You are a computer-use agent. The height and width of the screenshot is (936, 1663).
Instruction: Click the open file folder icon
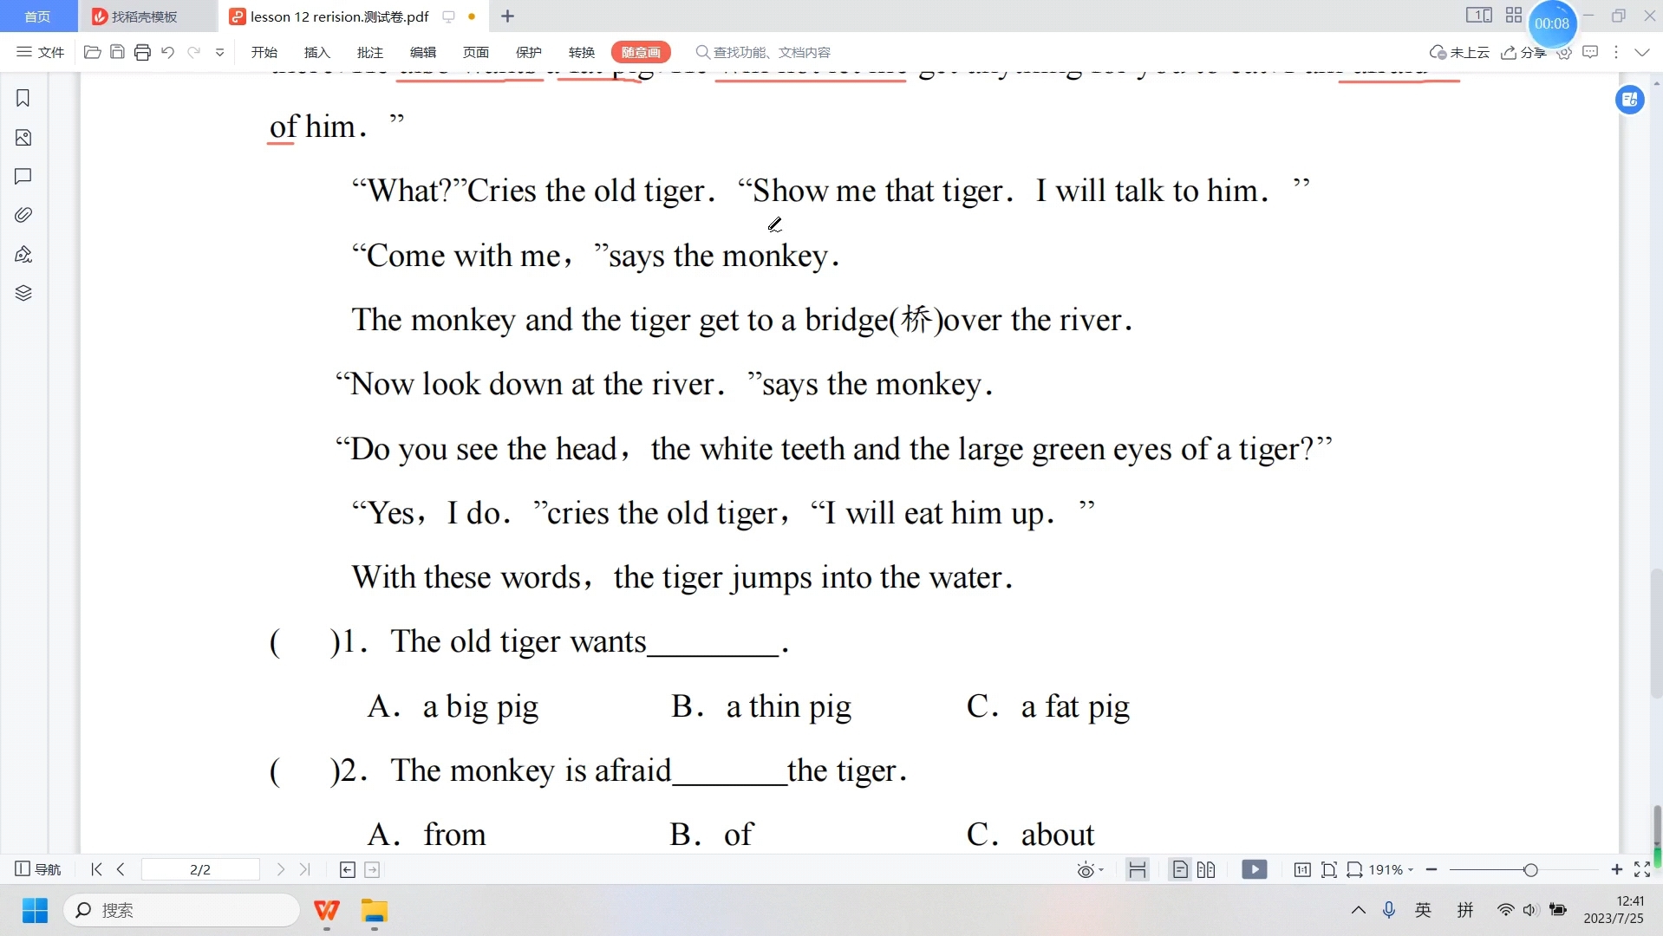click(92, 52)
